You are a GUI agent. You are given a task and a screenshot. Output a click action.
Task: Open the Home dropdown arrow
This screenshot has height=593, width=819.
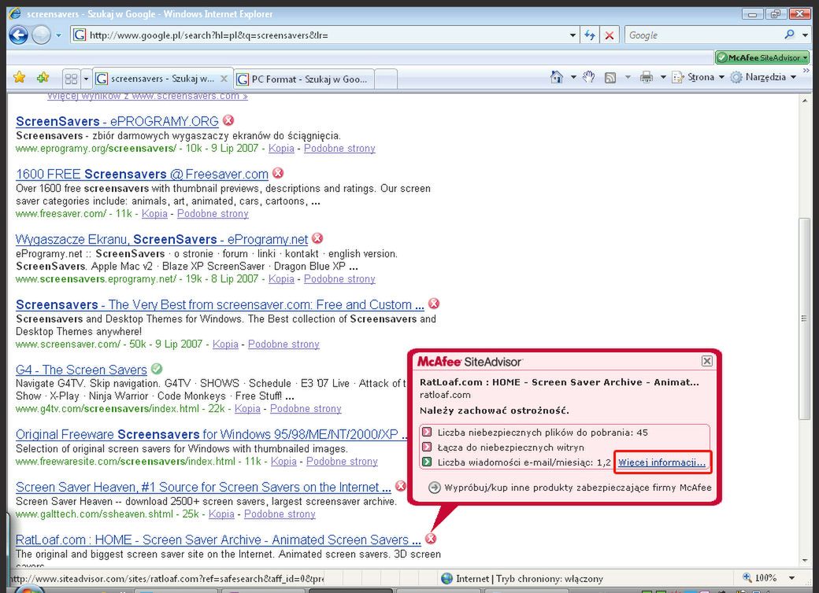pyautogui.click(x=573, y=77)
